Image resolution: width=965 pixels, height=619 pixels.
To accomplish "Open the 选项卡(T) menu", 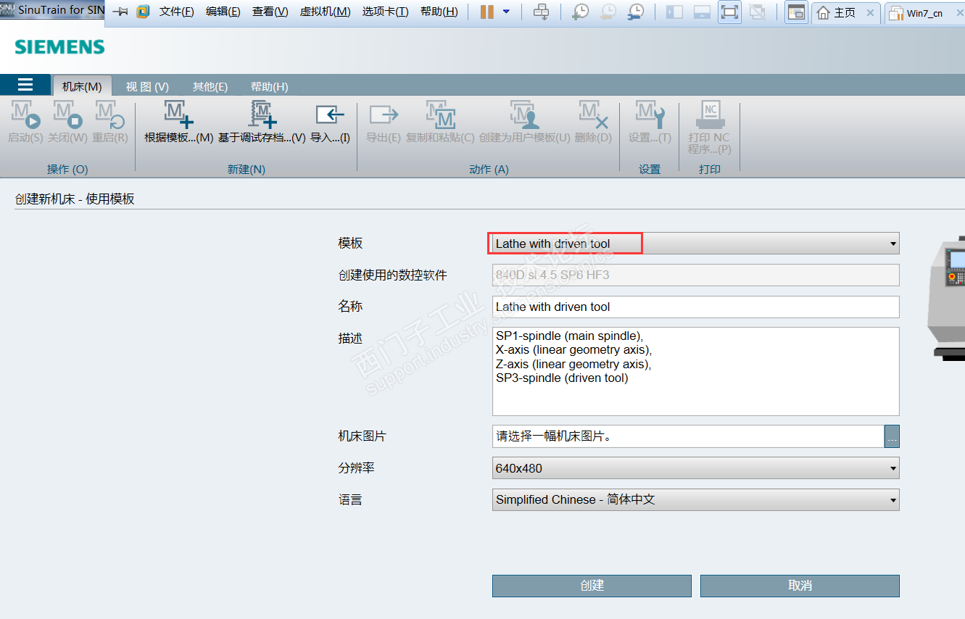I will 386,12.
